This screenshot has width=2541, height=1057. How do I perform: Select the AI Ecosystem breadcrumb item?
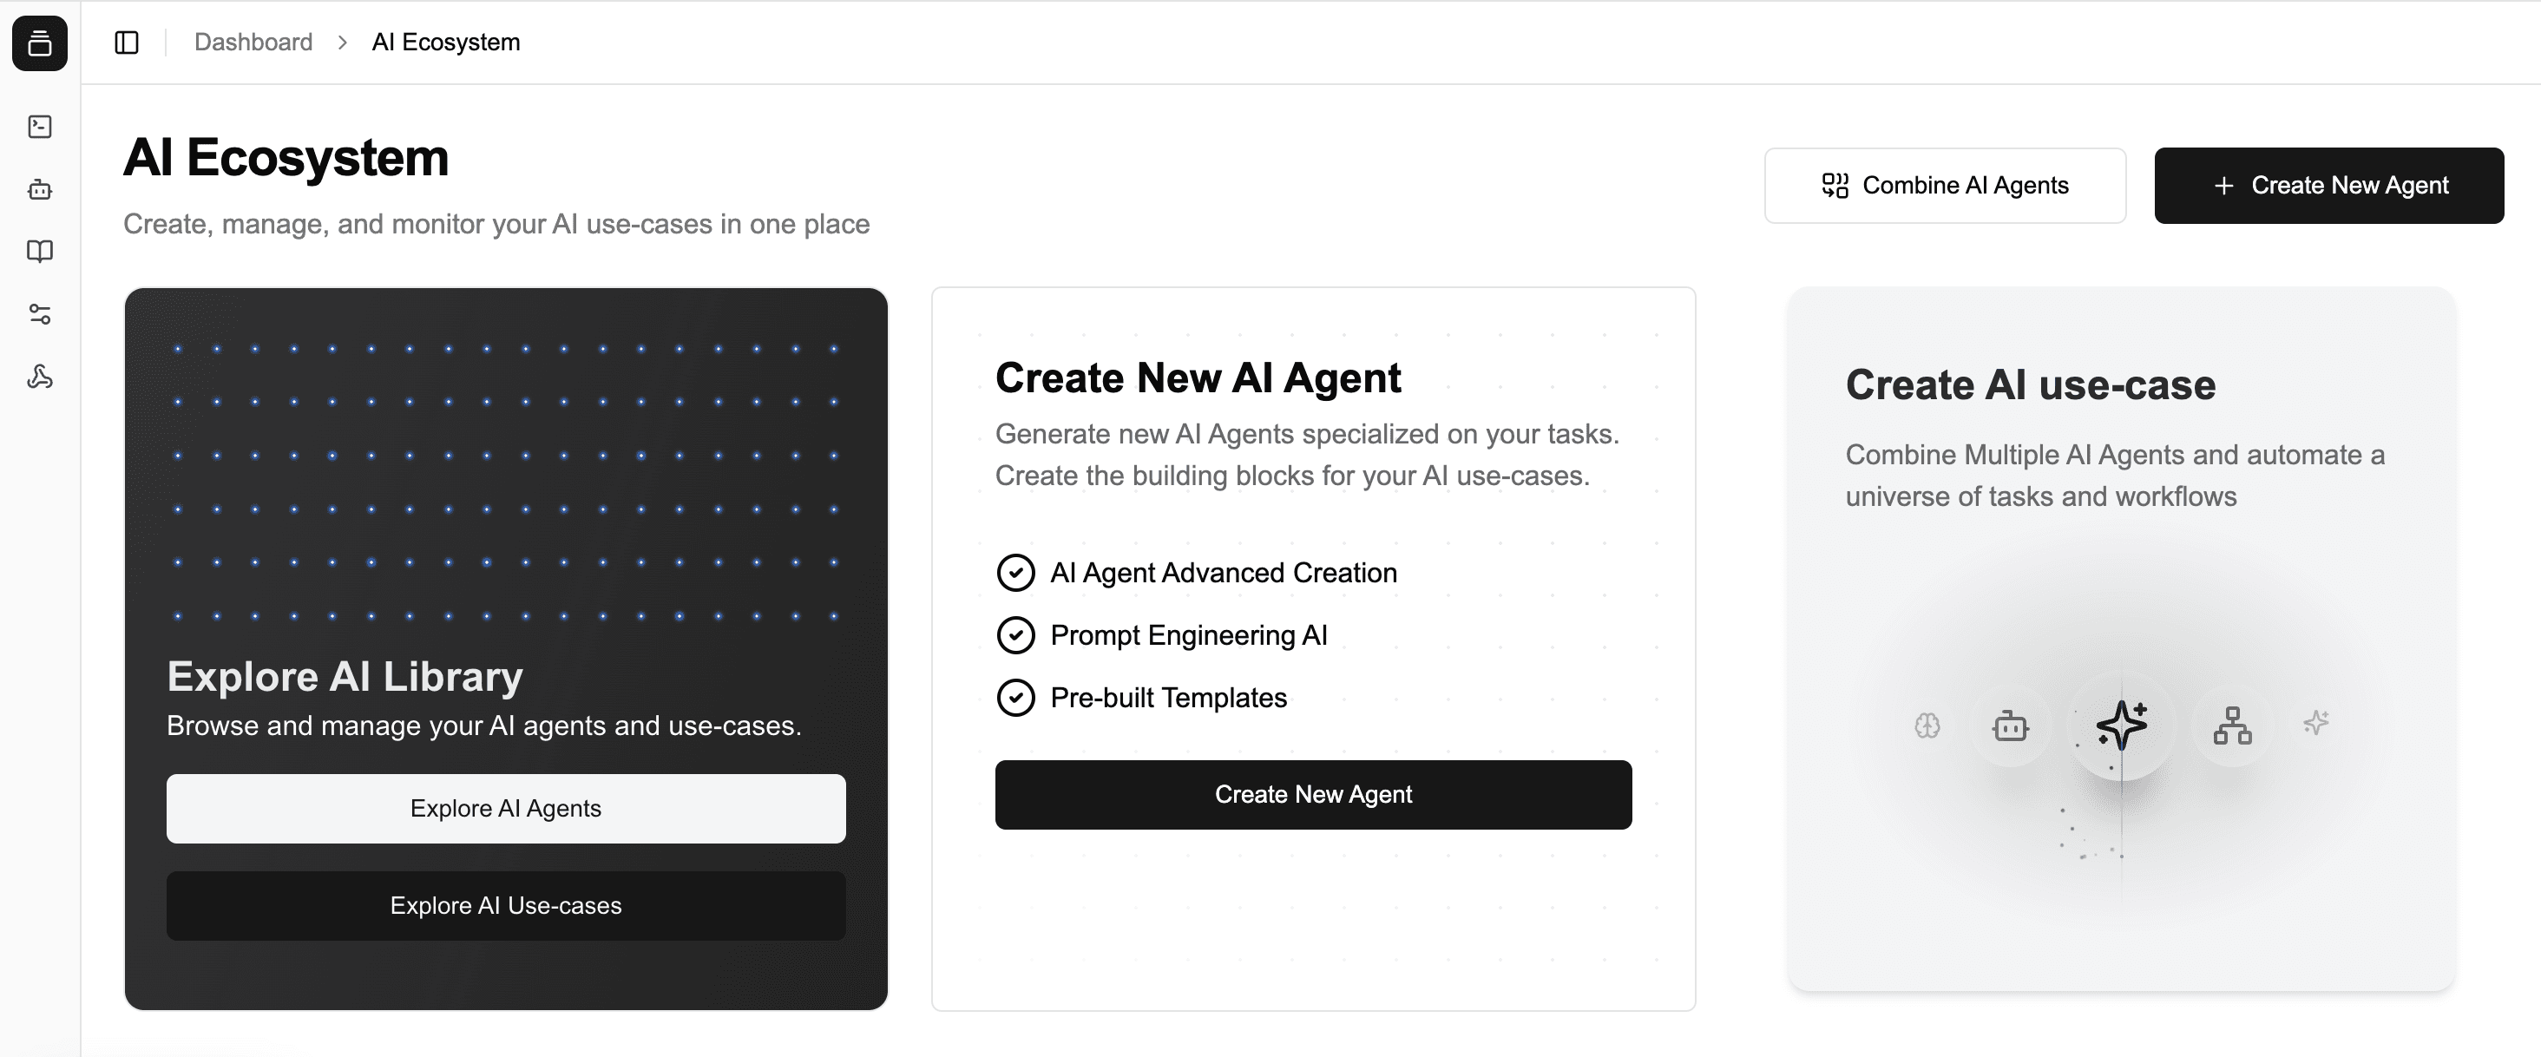click(x=446, y=43)
